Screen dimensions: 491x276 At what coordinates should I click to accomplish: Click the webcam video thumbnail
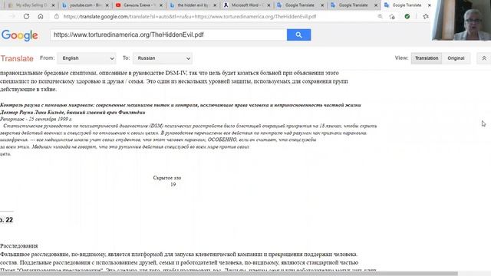tap(461, 21)
